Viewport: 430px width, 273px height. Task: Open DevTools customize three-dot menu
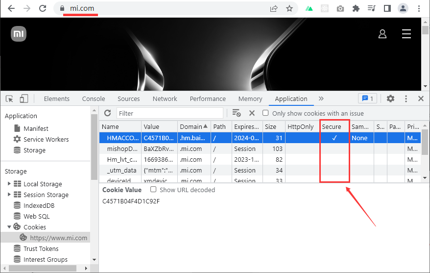tap(406, 99)
